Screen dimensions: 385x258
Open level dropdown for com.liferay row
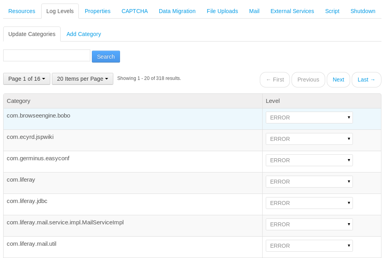(309, 182)
